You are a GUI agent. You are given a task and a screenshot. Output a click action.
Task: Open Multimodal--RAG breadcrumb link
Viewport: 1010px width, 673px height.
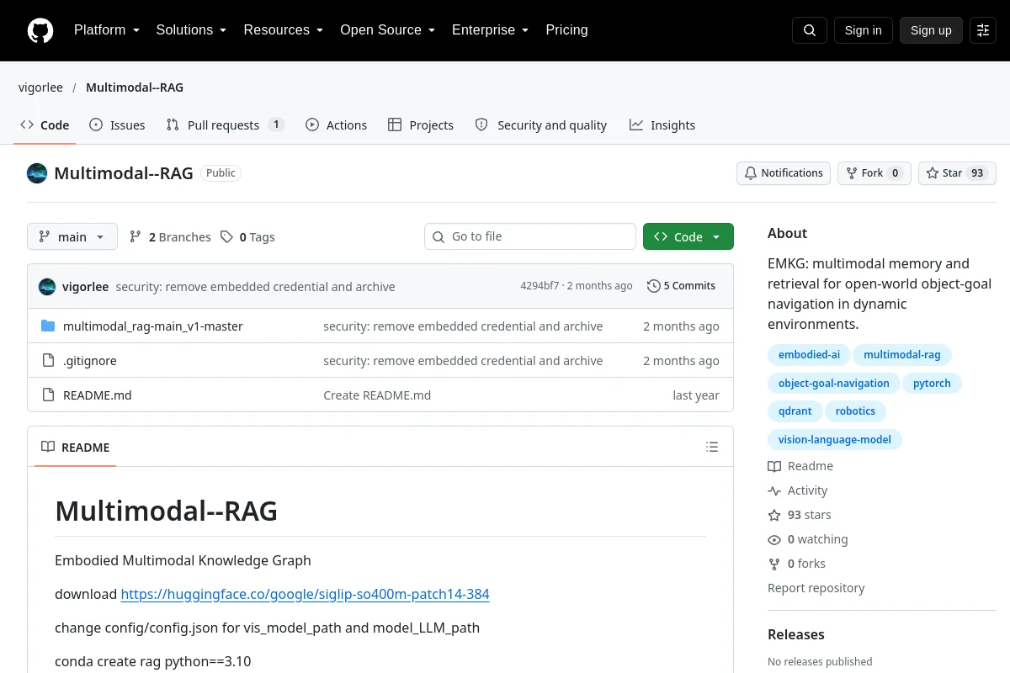[x=135, y=87]
